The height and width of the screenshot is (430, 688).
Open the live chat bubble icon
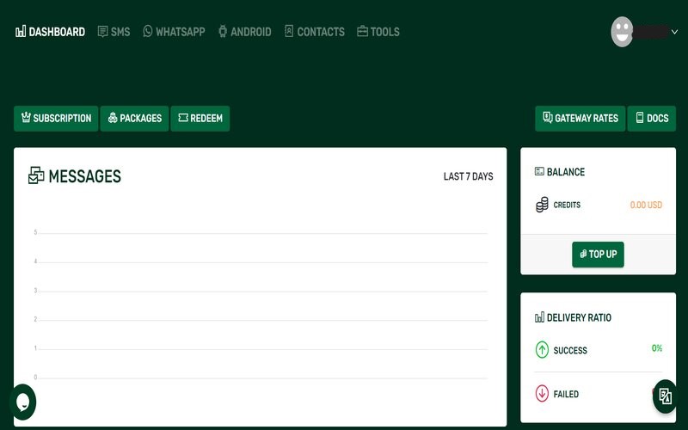(x=22, y=402)
